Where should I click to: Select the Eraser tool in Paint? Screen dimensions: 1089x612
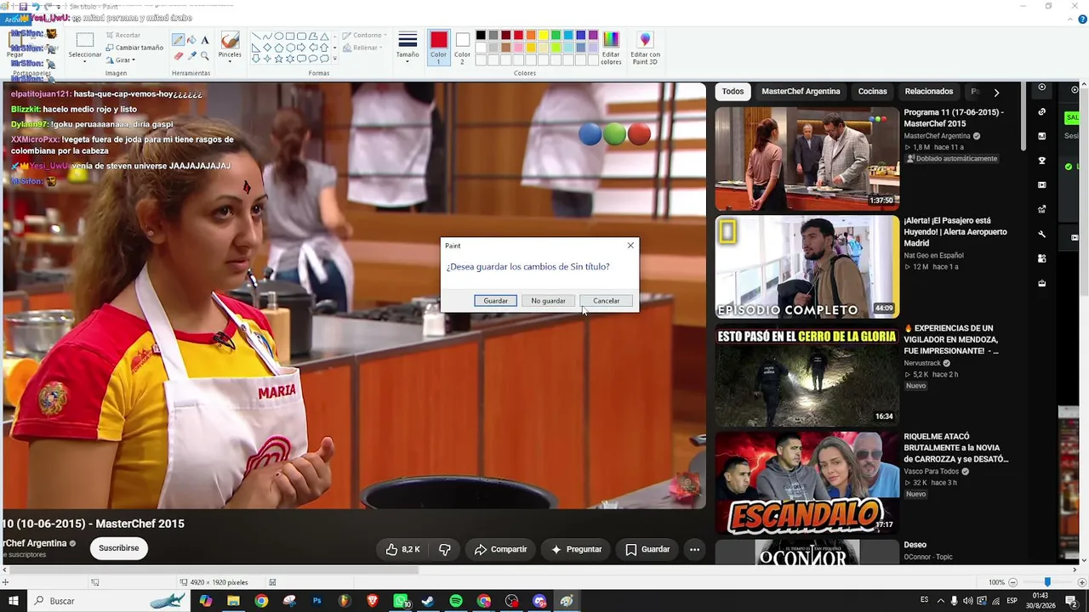point(178,55)
